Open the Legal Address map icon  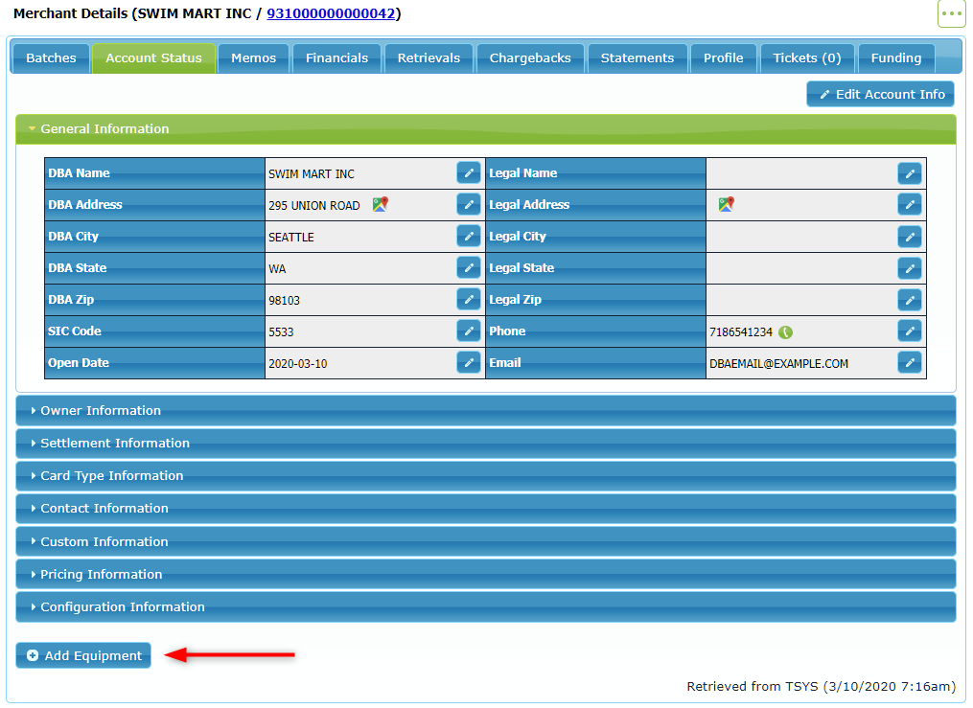pos(726,204)
